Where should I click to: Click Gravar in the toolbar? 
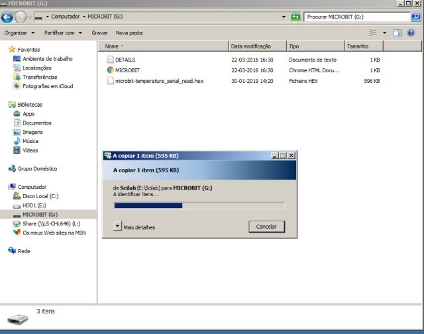tap(99, 32)
